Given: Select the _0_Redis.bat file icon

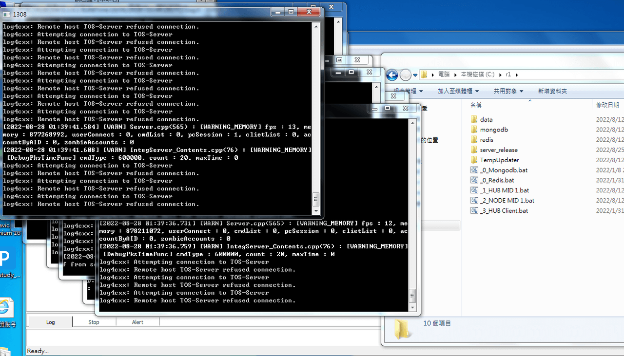Looking at the screenshot, I should pyautogui.click(x=474, y=180).
